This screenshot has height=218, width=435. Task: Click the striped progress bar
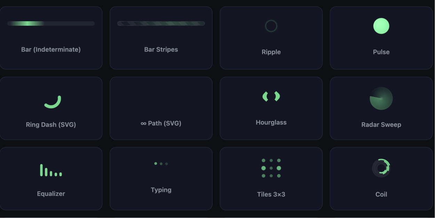pyautogui.click(x=161, y=23)
